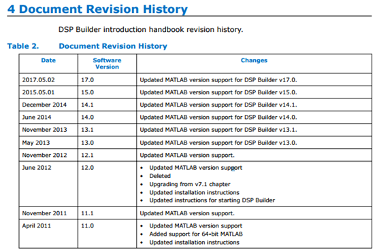The image size is (377, 252).
Task: Click the bullet item 'Deleted'
Action: tap(160, 176)
